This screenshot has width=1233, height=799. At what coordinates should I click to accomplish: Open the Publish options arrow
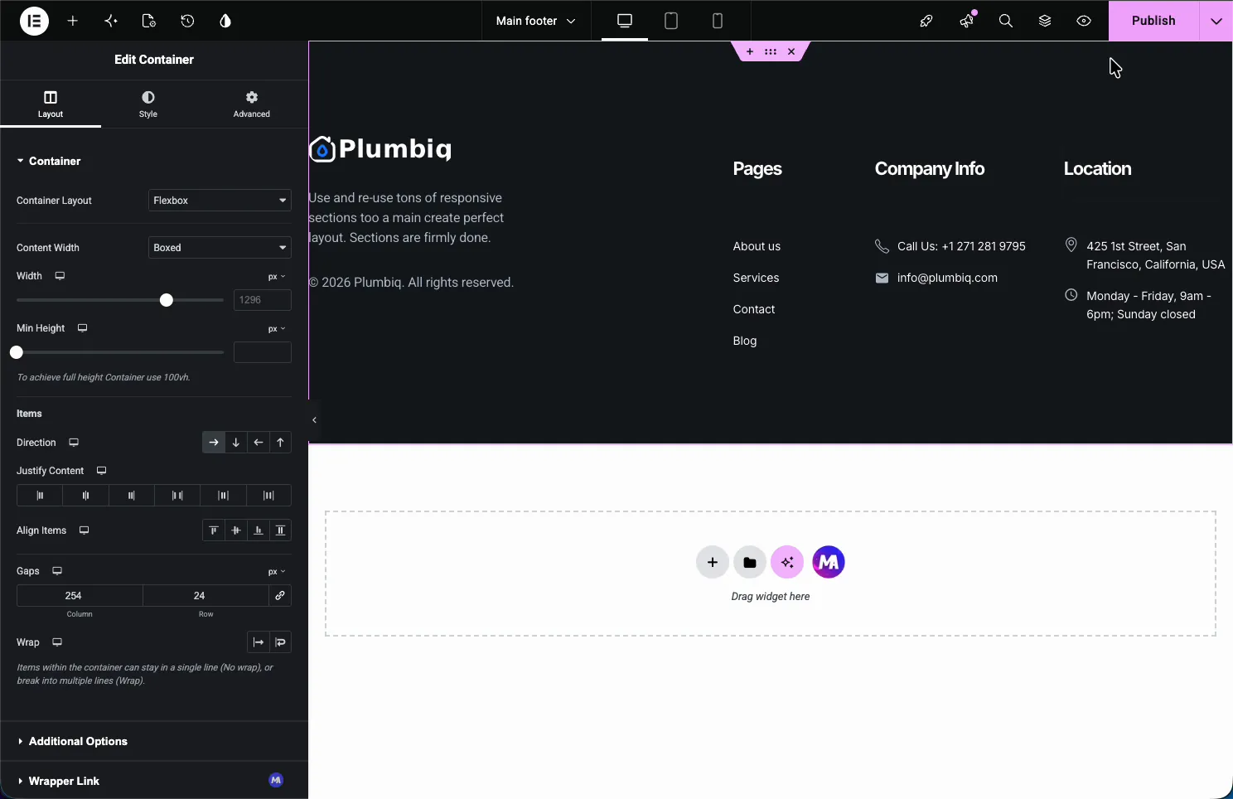coord(1216,21)
